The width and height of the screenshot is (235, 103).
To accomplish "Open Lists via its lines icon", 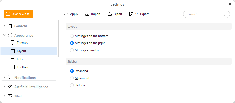I will coord(13,59).
